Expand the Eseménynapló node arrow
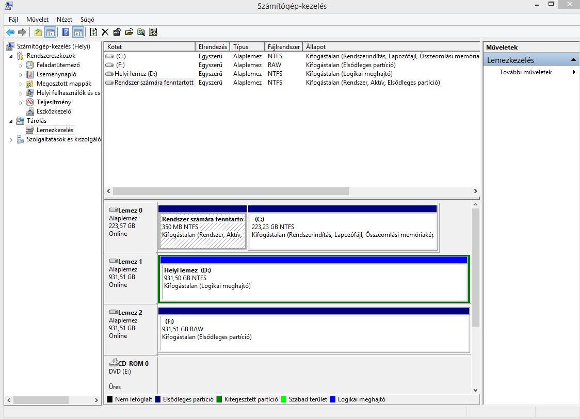This screenshot has width=580, height=419. point(21,75)
